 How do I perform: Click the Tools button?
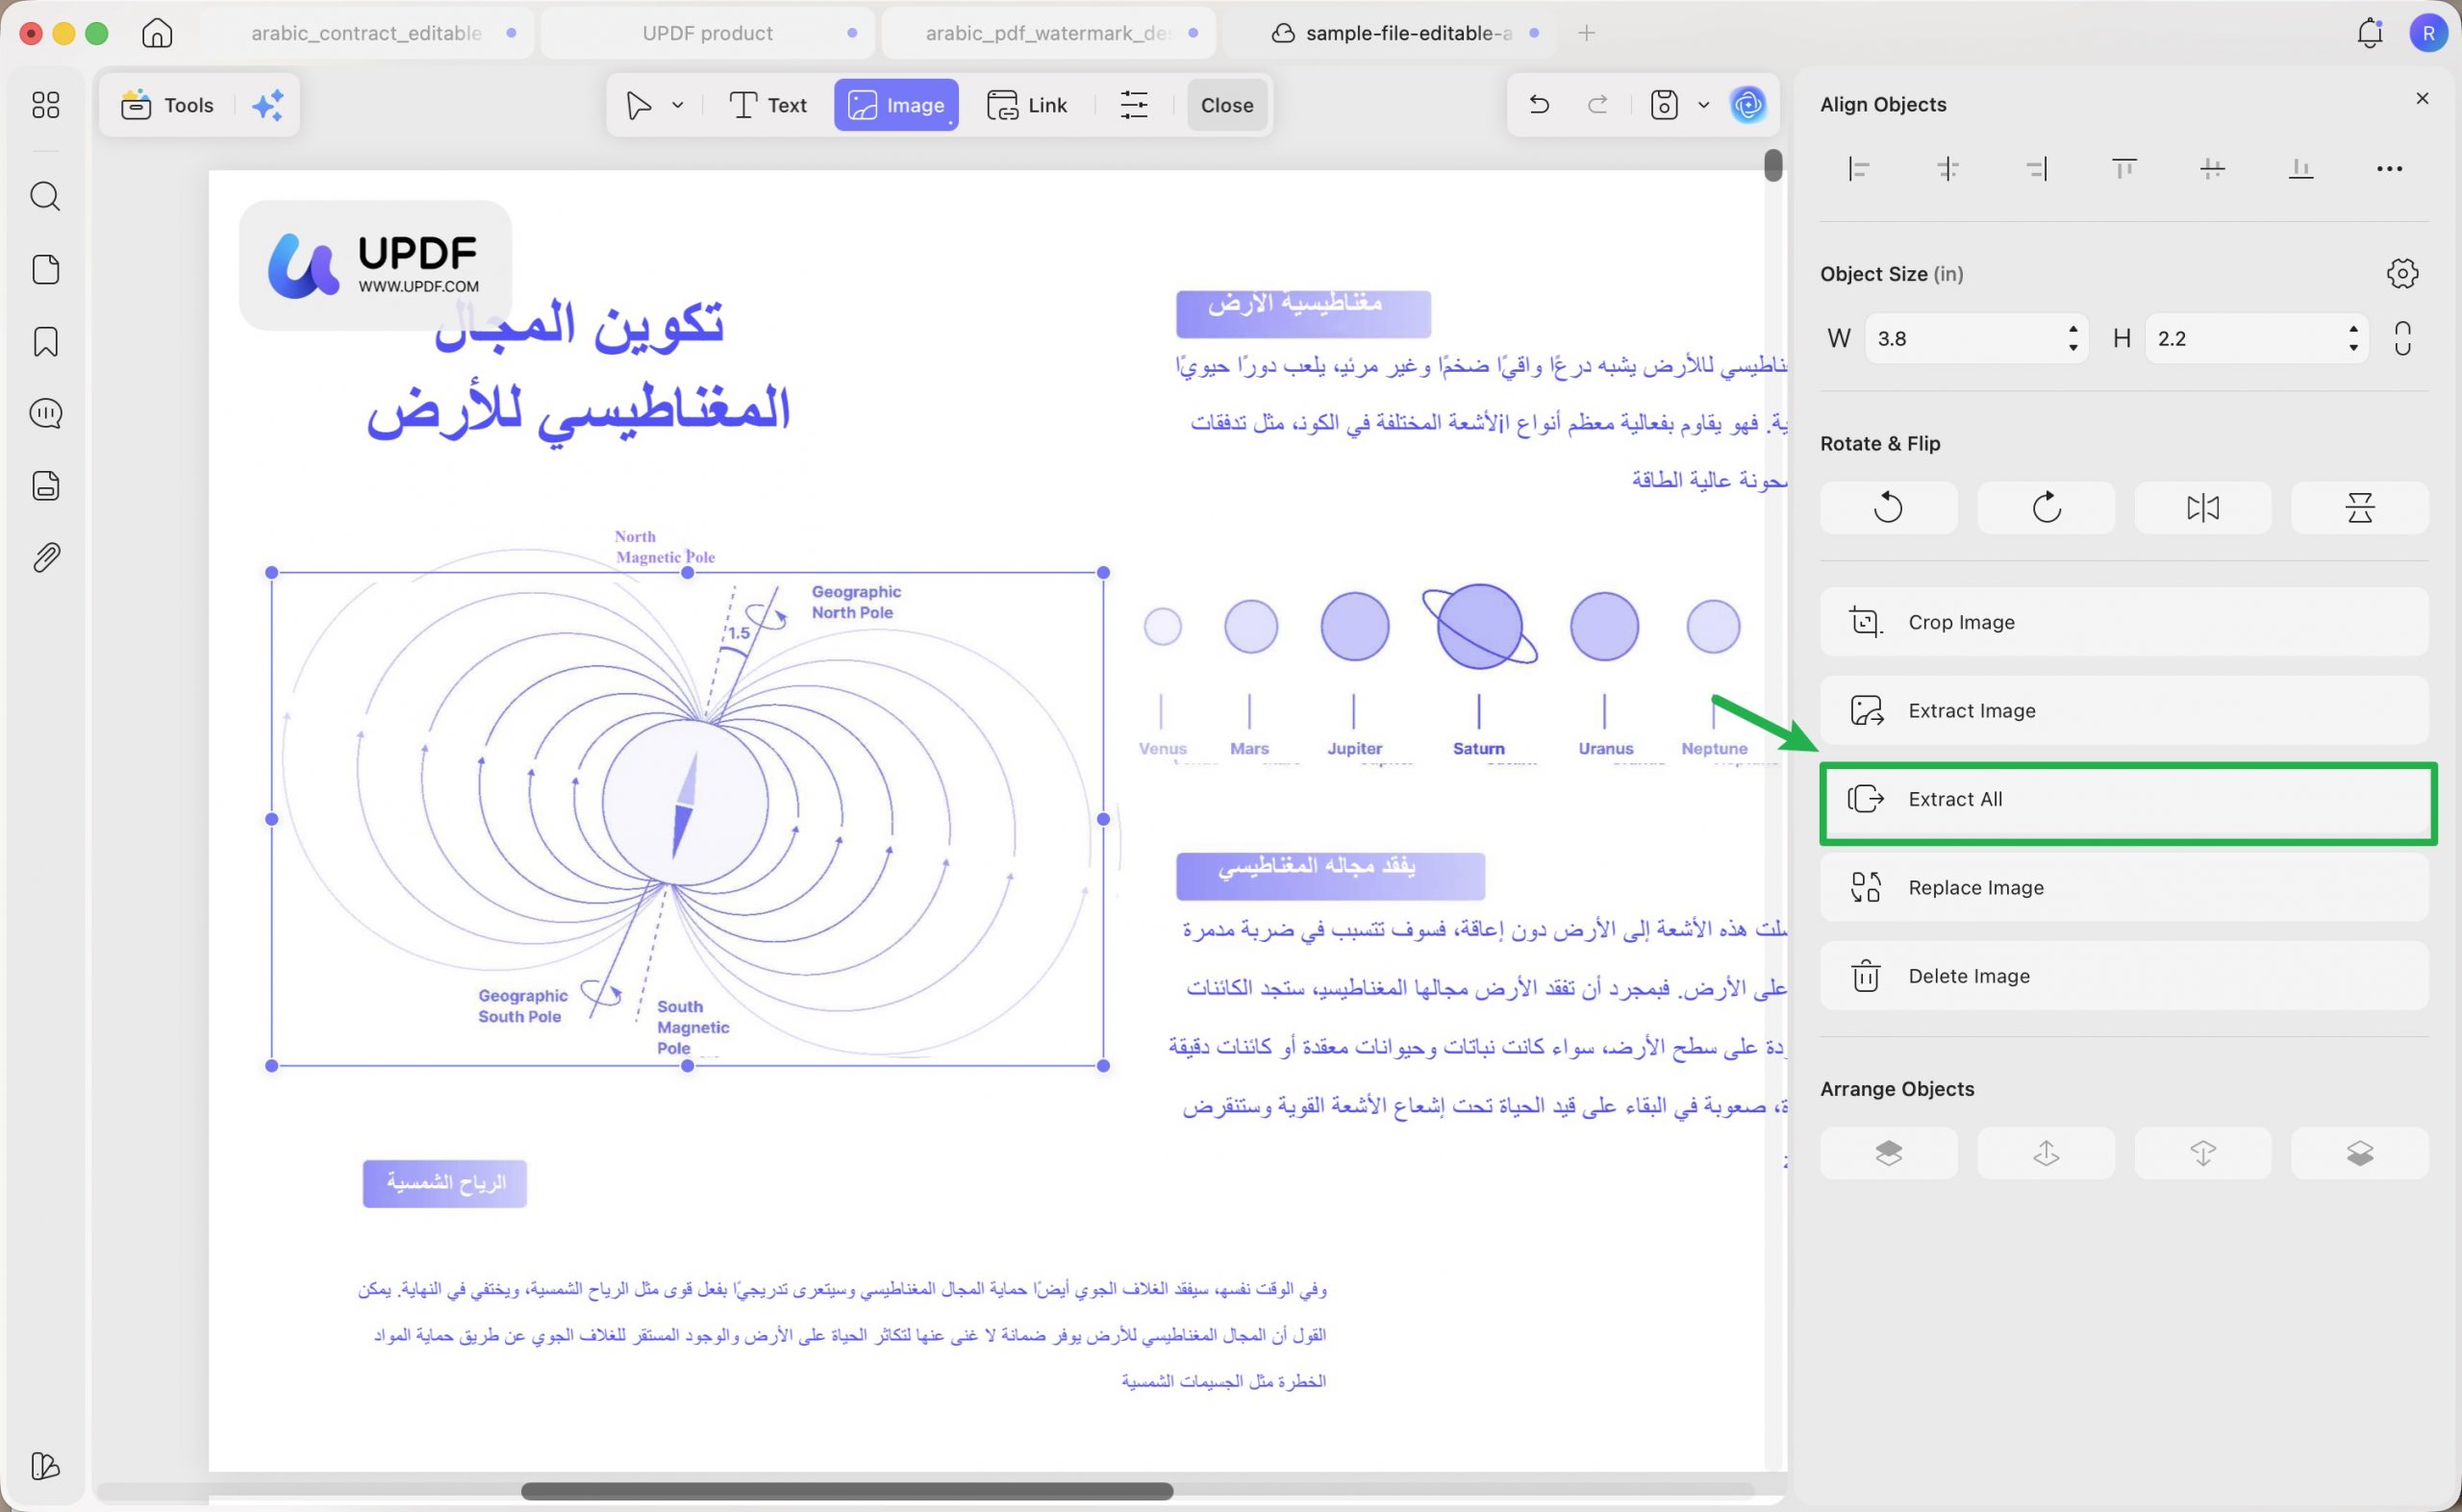(x=167, y=105)
